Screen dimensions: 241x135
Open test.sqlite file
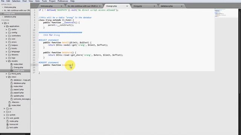pos(14,127)
